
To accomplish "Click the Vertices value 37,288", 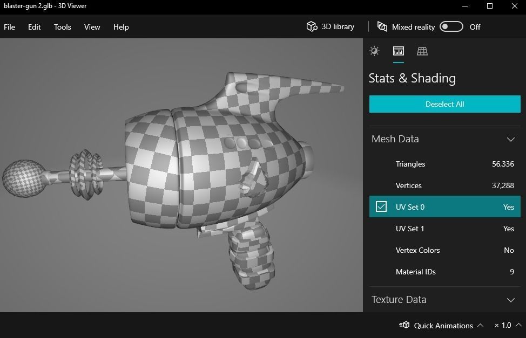I will [x=503, y=185].
